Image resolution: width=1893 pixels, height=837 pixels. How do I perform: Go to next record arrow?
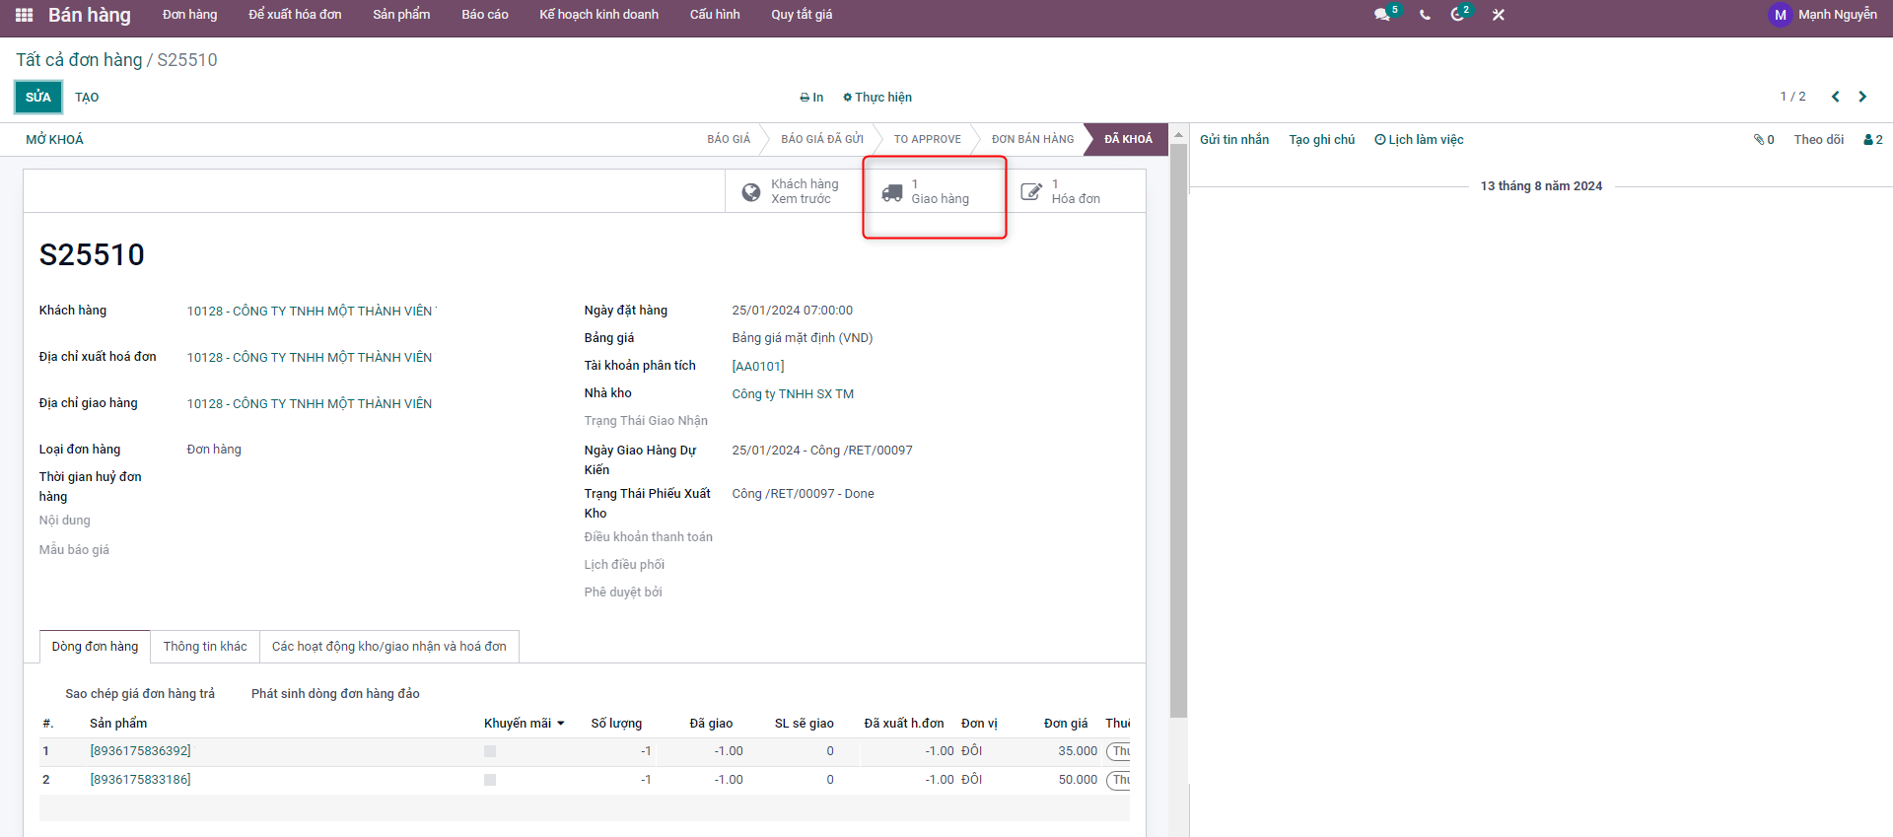click(1862, 97)
